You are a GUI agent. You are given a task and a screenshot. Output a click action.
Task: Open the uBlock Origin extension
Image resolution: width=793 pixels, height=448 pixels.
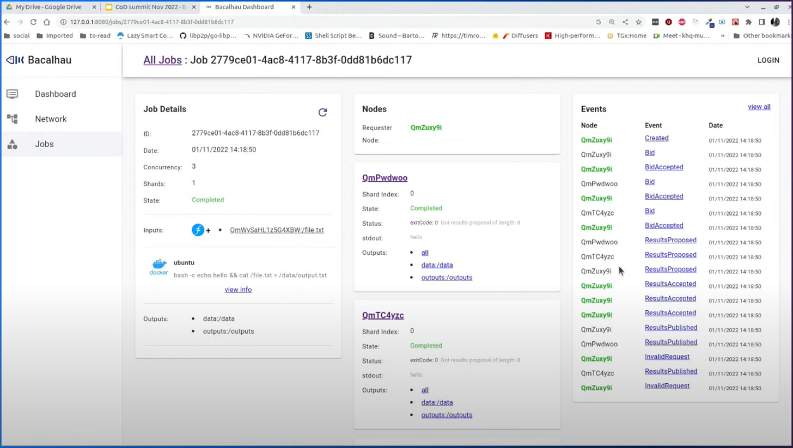point(668,22)
